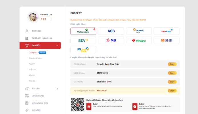This screenshot has width=198, height=114.
Task: Choose ACB bank option
Action: pyautogui.click(x=111, y=31)
